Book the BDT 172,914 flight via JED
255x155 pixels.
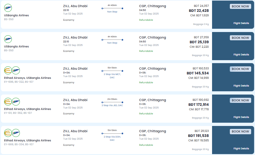click(x=240, y=100)
